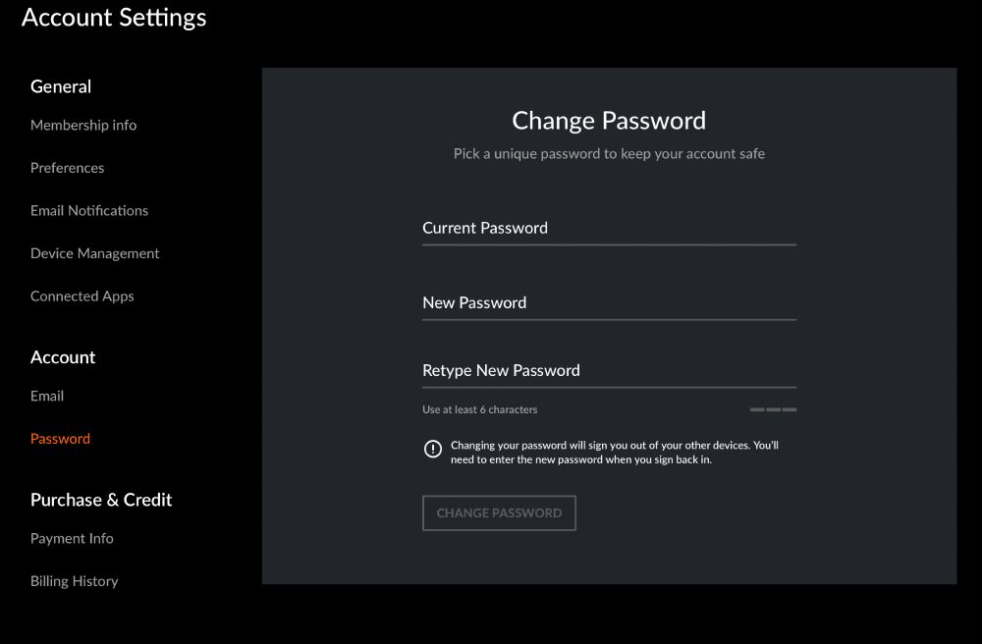Click the CHANGE PASSWORD button
The width and height of the screenshot is (982, 644).
[x=499, y=513]
